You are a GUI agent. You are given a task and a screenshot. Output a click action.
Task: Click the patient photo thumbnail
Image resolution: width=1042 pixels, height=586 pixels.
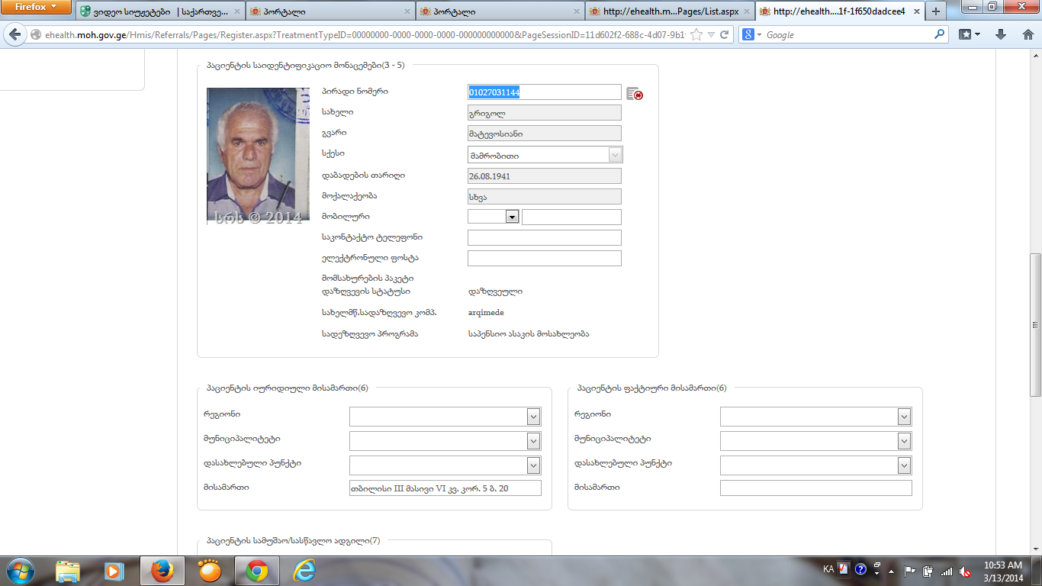pyautogui.click(x=258, y=155)
